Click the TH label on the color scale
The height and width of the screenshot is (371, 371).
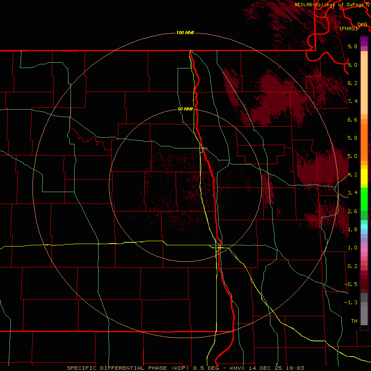click(x=354, y=321)
